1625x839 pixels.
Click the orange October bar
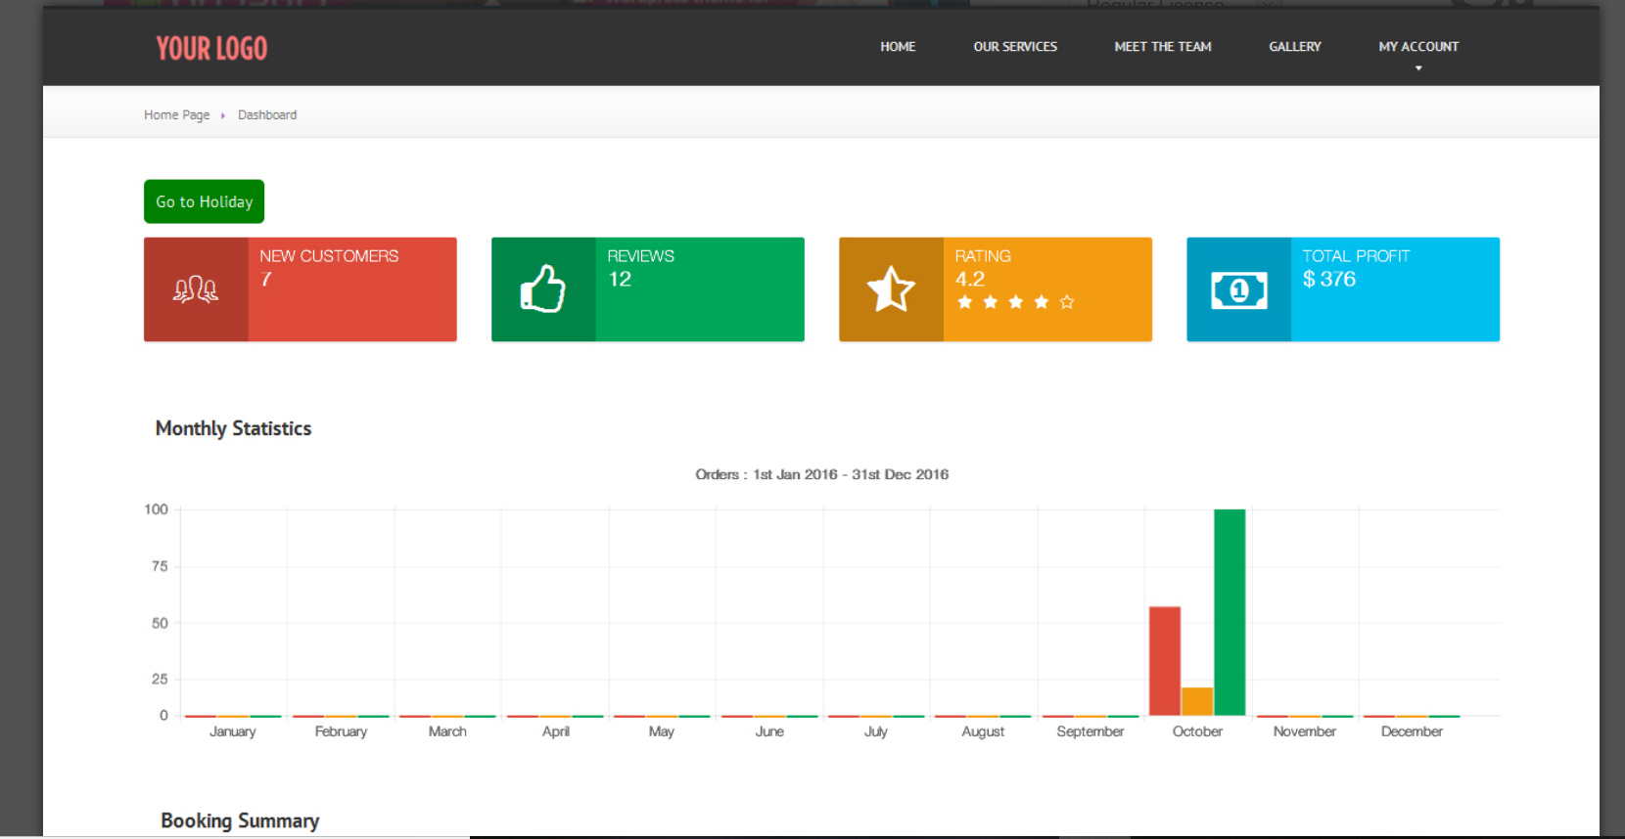coord(1197,701)
